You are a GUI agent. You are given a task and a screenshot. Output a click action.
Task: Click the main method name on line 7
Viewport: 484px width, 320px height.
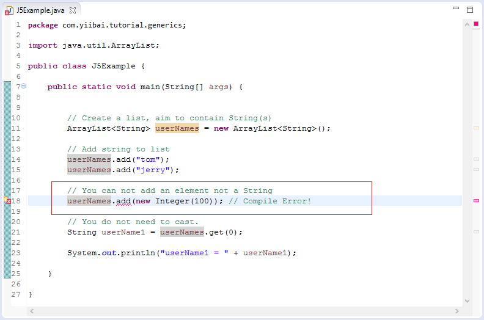click(x=150, y=87)
